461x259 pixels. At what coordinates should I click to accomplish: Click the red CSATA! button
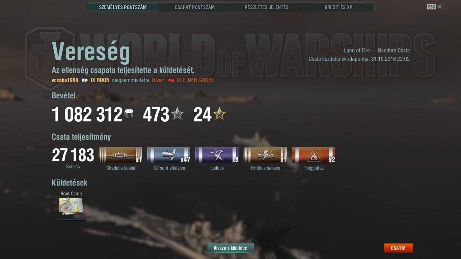[x=398, y=248]
